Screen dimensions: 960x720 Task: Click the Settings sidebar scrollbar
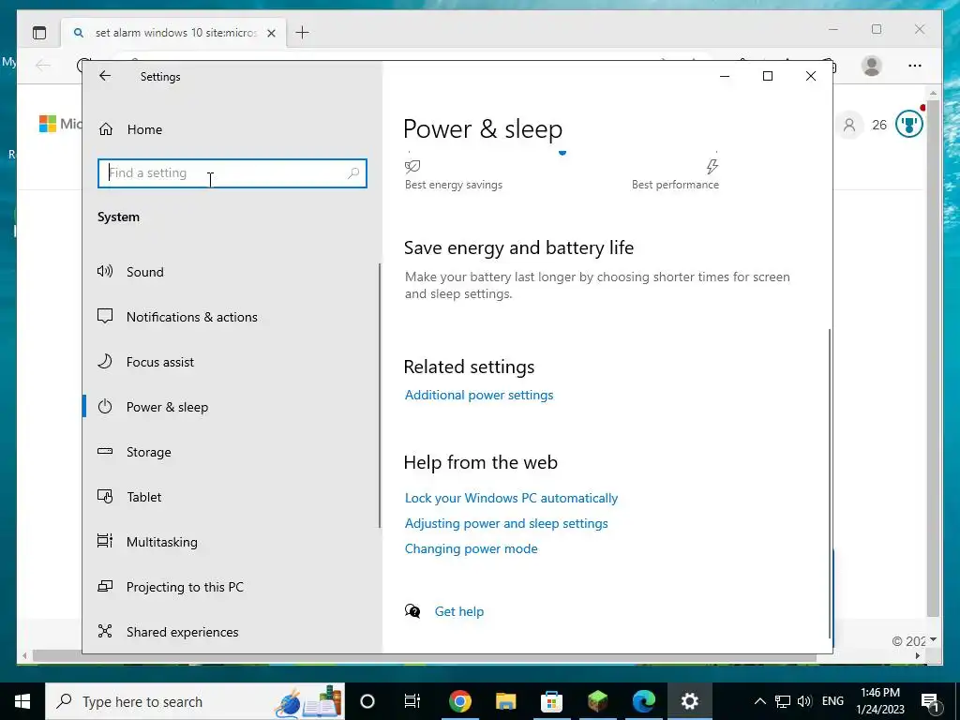tap(380, 396)
